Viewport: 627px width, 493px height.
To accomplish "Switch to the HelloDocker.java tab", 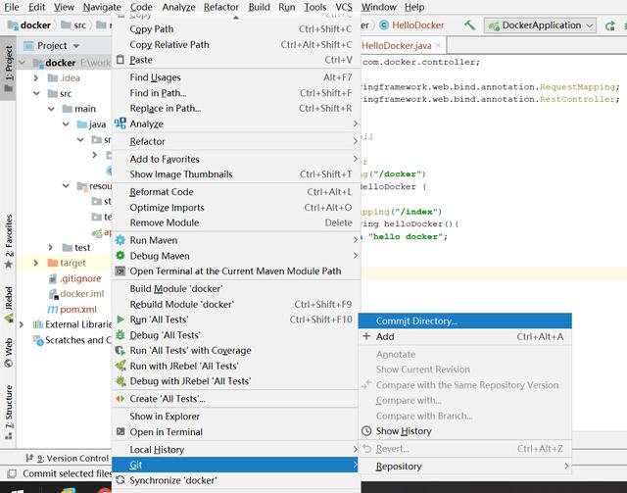I will pyautogui.click(x=396, y=46).
